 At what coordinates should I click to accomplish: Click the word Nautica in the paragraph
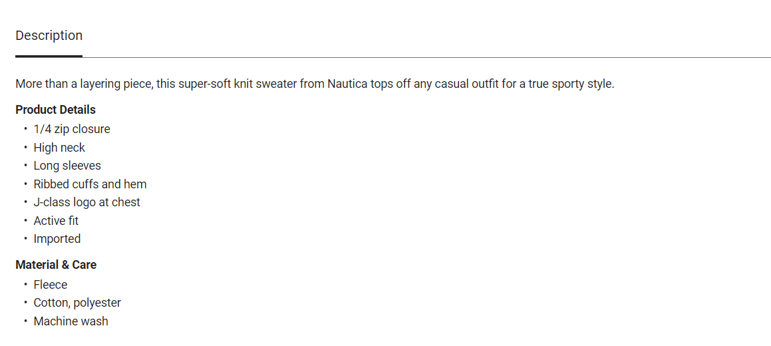coord(350,85)
